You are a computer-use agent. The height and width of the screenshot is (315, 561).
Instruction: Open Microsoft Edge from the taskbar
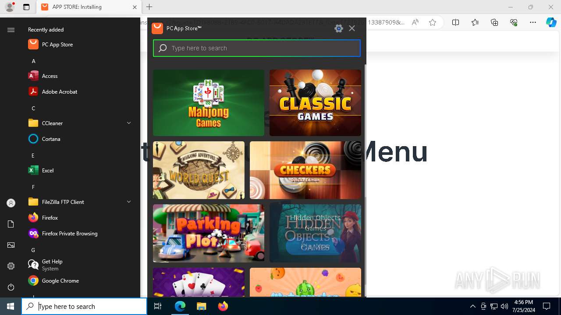pyautogui.click(x=180, y=306)
